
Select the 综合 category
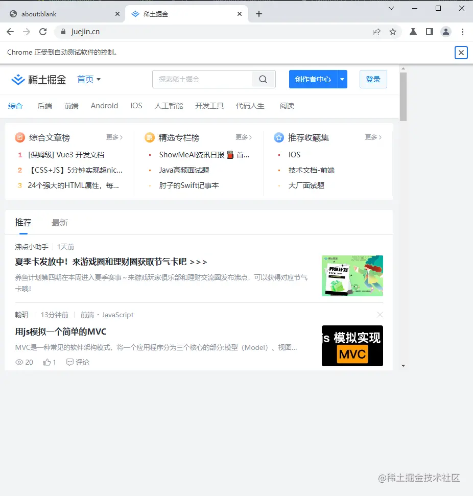tap(15, 106)
